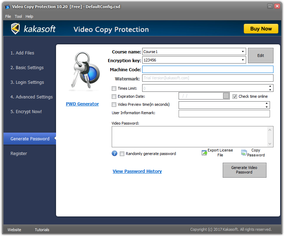Click the blue help question mark icon
This screenshot has width=284, height=236.
click(x=115, y=154)
